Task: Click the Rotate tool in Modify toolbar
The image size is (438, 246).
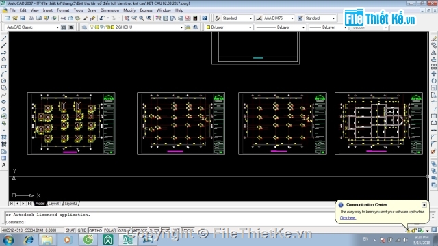Action: tap(433, 81)
